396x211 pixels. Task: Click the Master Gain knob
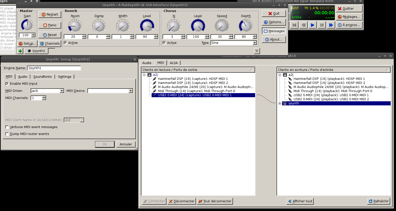coord(27,25)
